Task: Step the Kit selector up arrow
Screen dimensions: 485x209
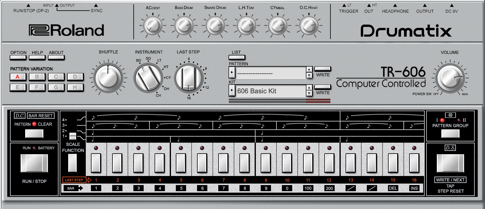Action: click(309, 88)
